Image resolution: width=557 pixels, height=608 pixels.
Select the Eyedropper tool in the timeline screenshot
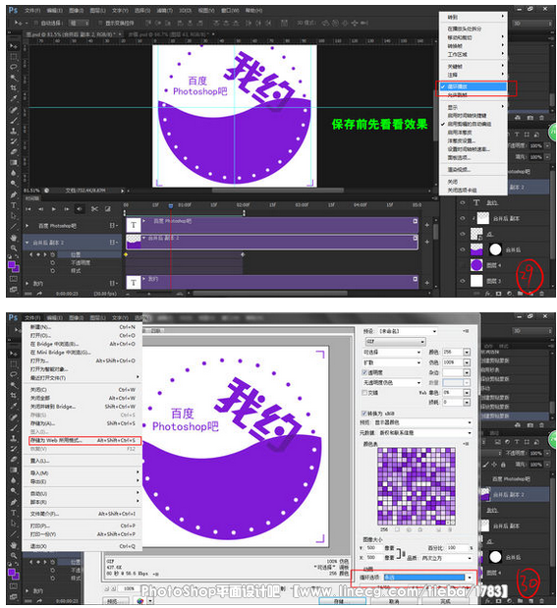(x=14, y=98)
